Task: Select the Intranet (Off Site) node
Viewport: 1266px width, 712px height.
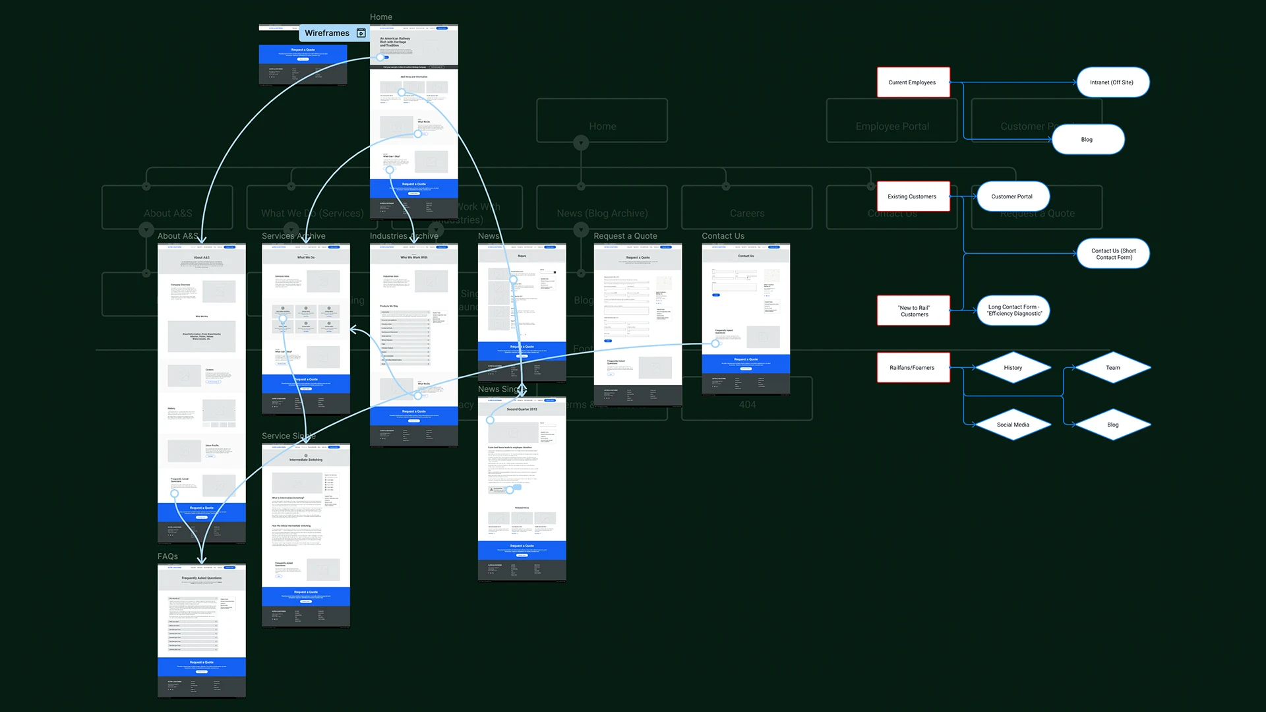Action: (1112, 82)
